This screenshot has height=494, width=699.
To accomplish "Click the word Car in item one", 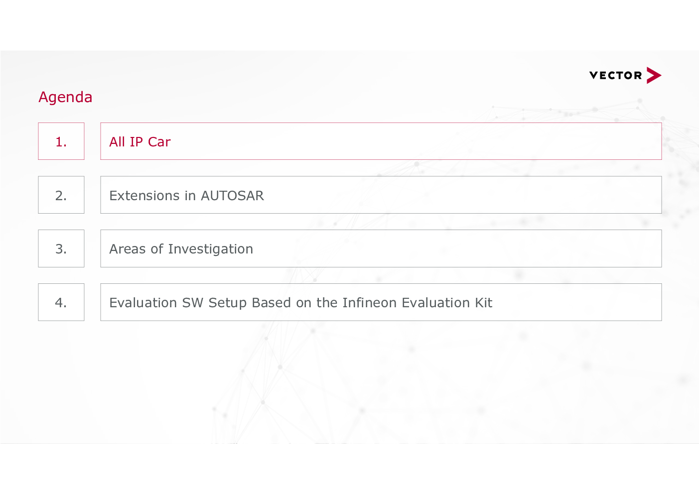I will [x=159, y=142].
